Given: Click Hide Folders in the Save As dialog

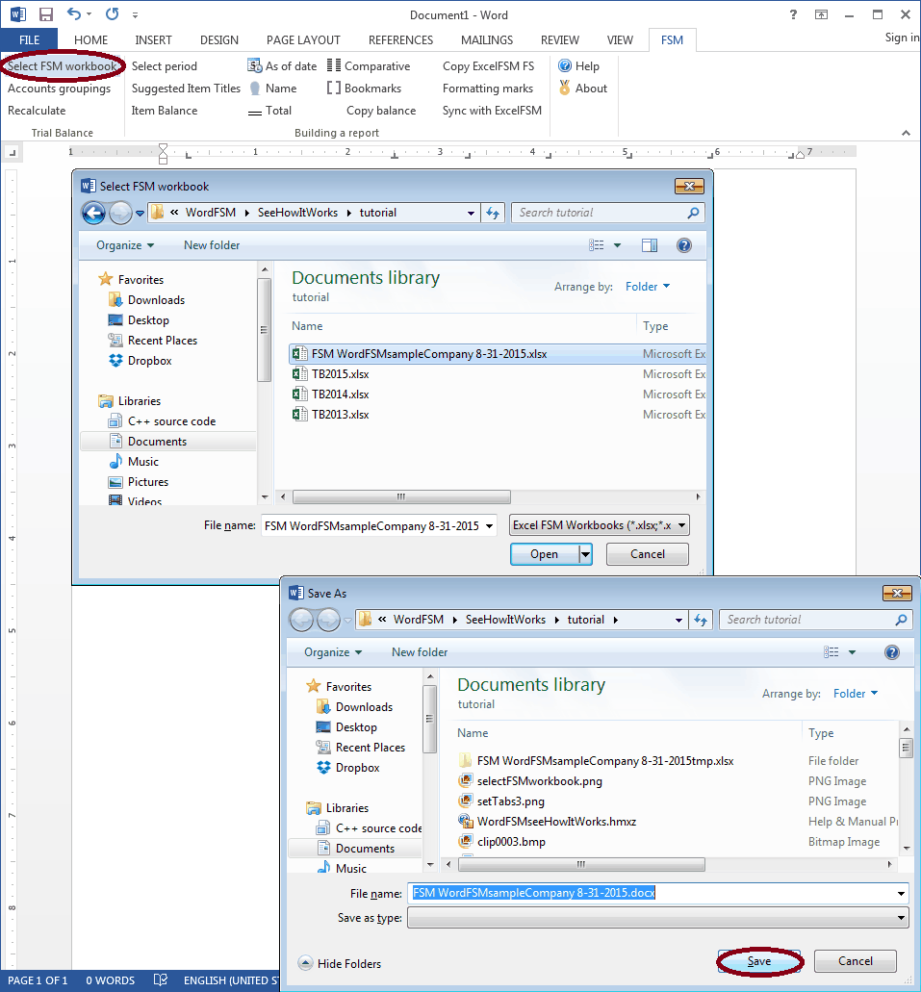Looking at the screenshot, I should pos(341,963).
